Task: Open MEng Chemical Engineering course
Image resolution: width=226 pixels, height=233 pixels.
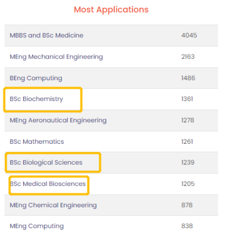Action: pyautogui.click(x=53, y=205)
